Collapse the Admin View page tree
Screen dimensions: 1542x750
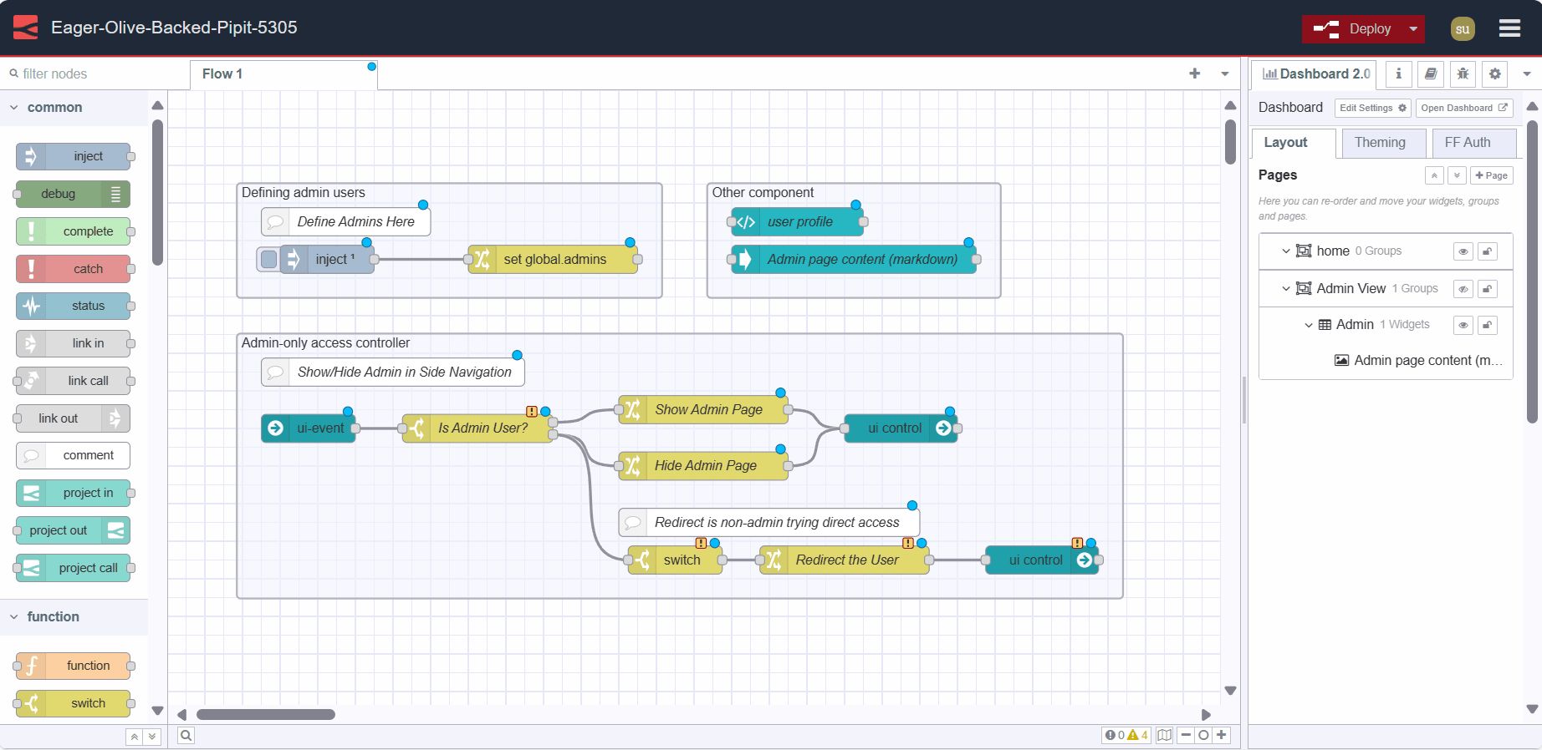pos(1286,289)
